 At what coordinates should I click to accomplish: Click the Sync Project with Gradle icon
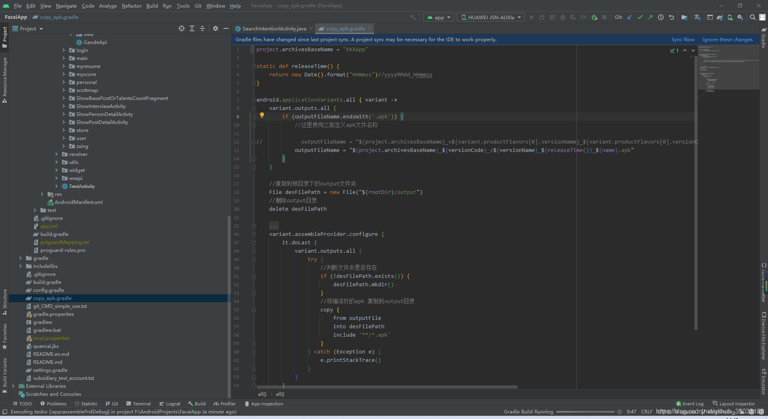720,17
